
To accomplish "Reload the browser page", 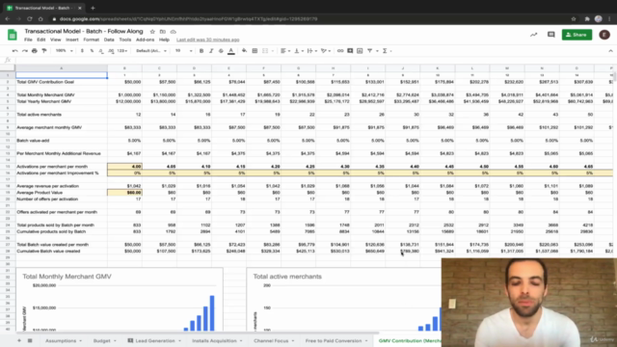I will (30, 19).
